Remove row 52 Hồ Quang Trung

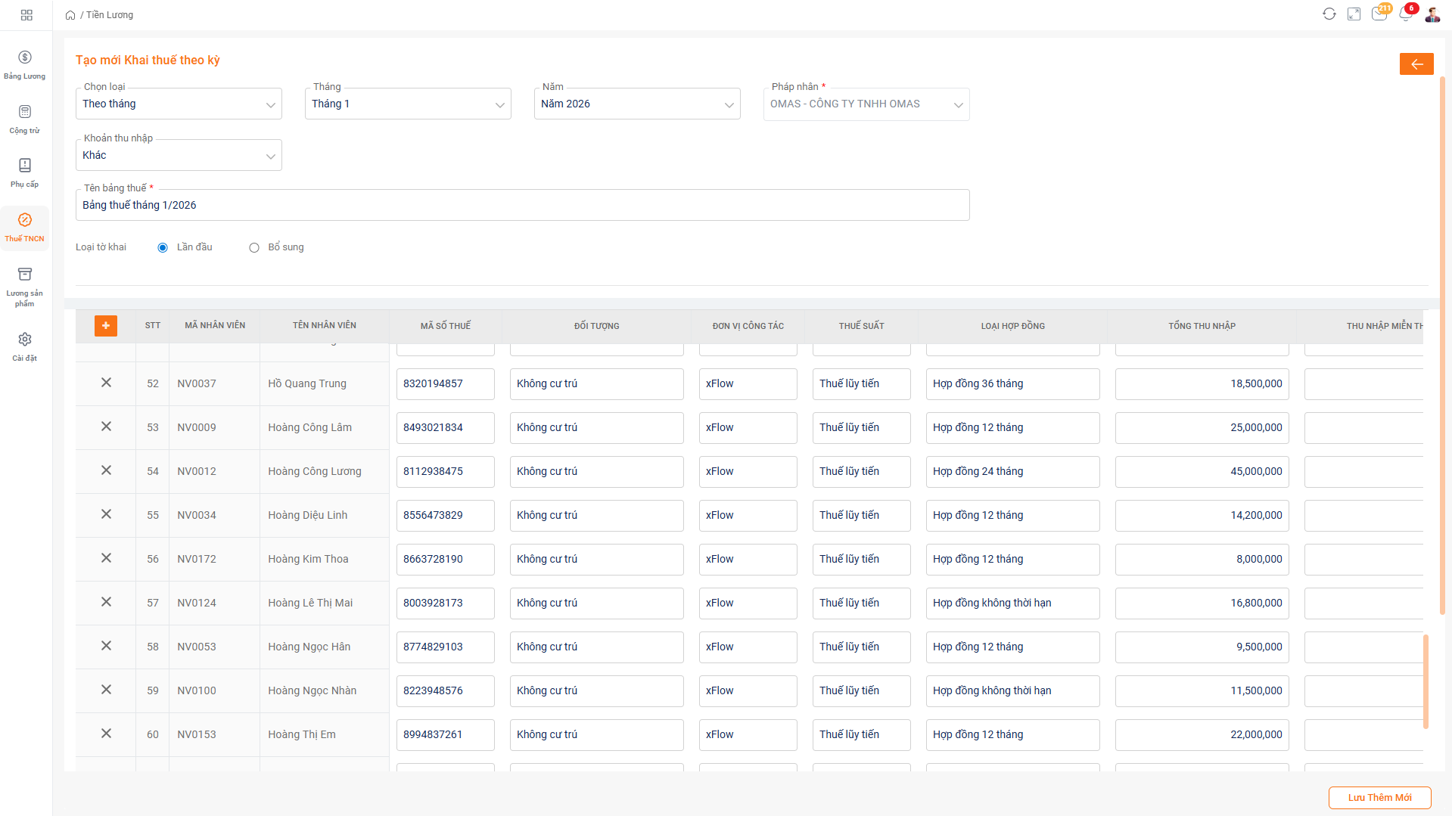pyautogui.click(x=106, y=383)
